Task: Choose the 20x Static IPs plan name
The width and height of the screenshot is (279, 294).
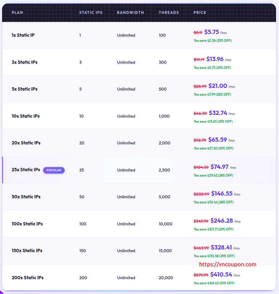Action: 26,143
